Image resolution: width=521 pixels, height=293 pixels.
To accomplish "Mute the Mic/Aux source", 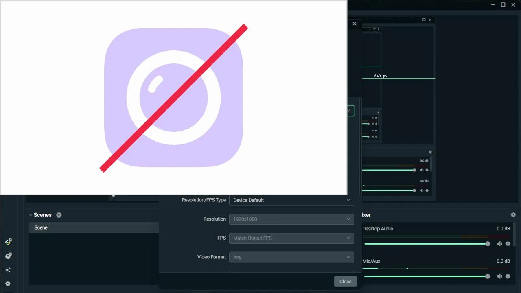I will [499, 276].
